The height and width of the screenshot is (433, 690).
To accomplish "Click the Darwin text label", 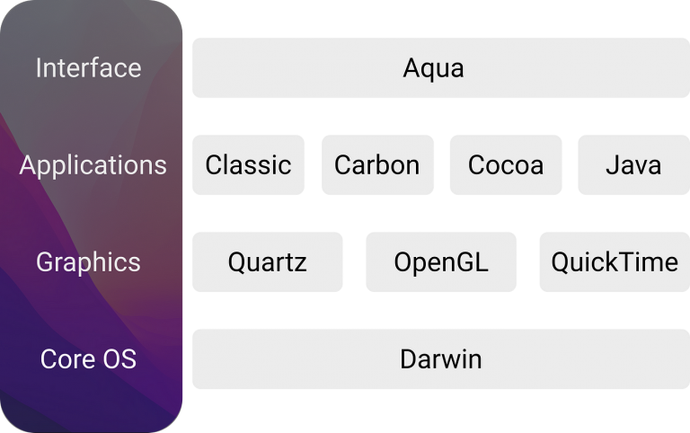I will (441, 359).
